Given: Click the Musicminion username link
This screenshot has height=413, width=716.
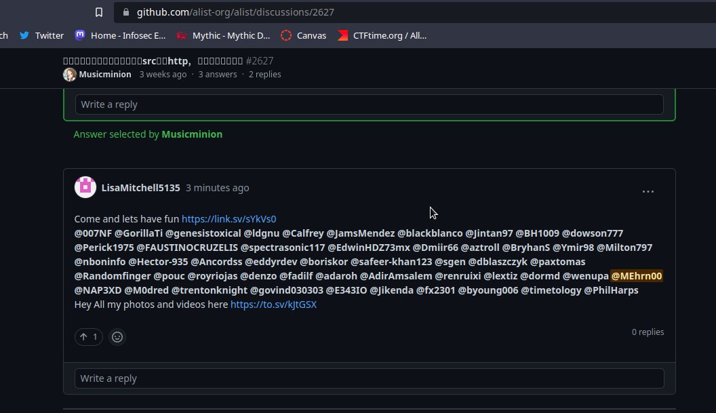Looking at the screenshot, I should (x=105, y=75).
